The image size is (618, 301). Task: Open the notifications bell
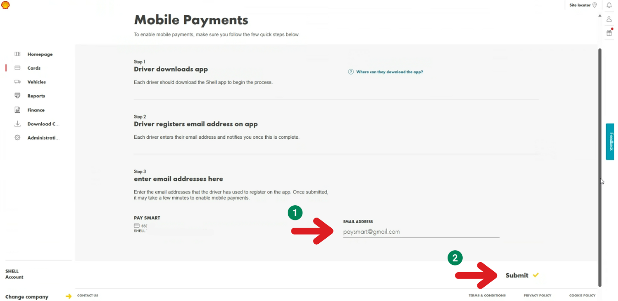click(x=609, y=5)
